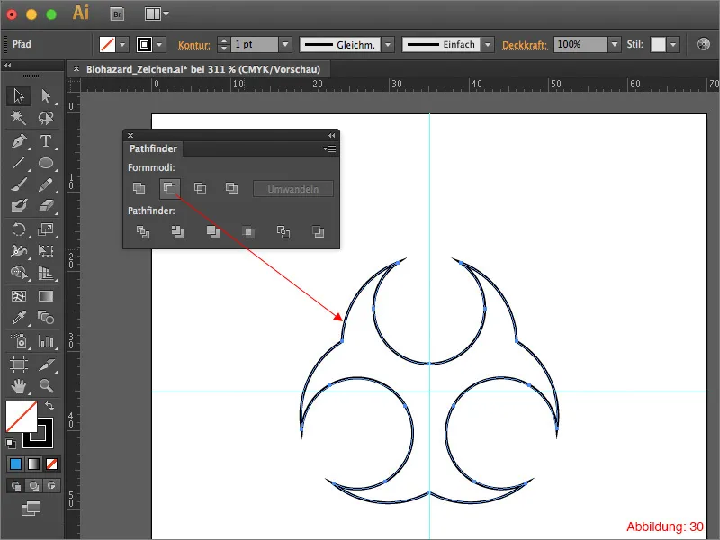Select the Selection tool (black arrow)
Image resolution: width=720 pixels, height=540 pixels.
[19, 96]
